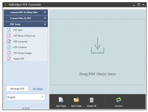Screen dimensions: 148x112
Task: Open the English language dropdown
Action: tap(26, 97)
